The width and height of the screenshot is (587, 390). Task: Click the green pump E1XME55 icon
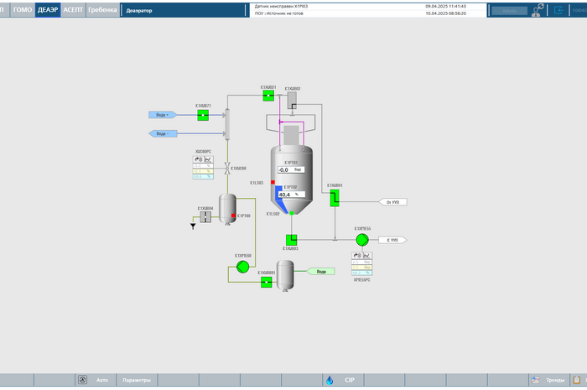click(x=361, y=240)
